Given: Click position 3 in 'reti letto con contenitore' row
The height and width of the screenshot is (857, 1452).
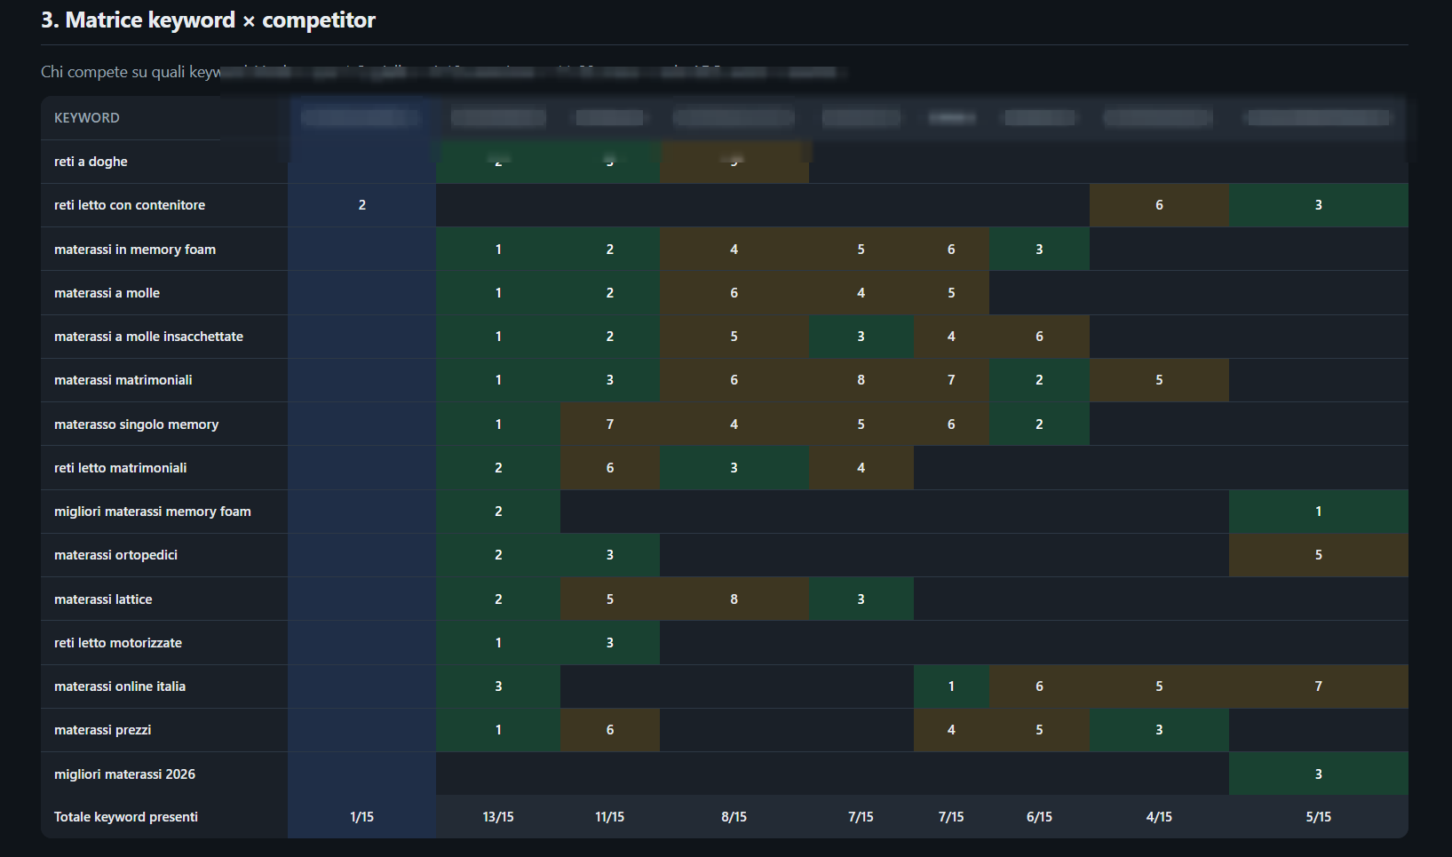Looking at the screenshot, I should click(x=1319, y=205).
